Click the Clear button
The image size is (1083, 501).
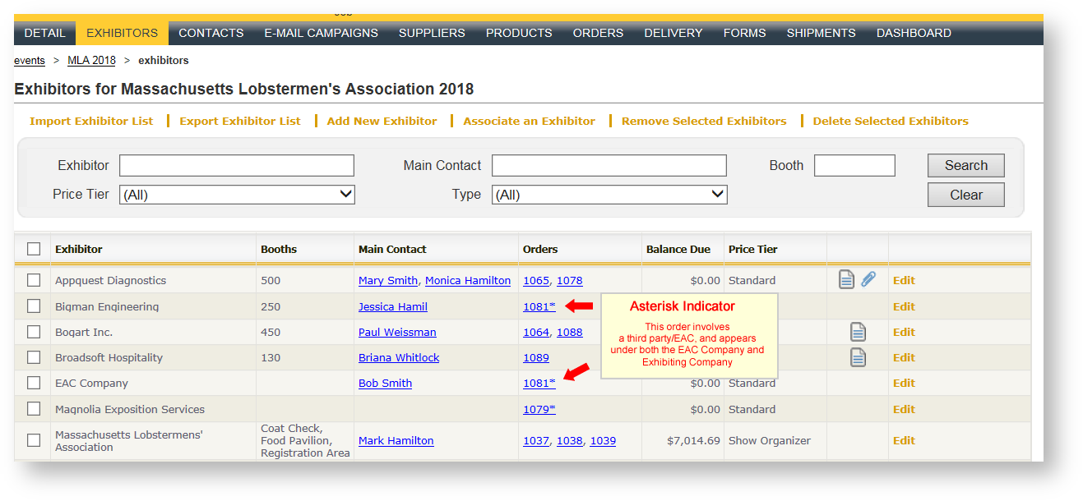pyautogui.click(x=965, y=195)
